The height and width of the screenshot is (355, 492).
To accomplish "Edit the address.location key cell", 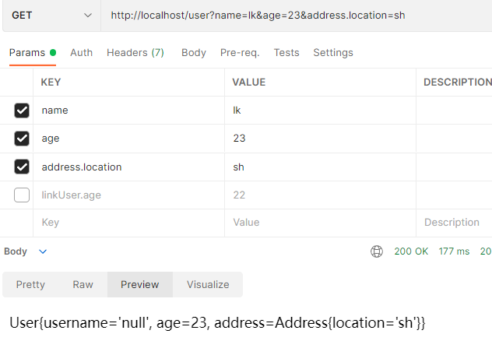I will coord(128,167).
